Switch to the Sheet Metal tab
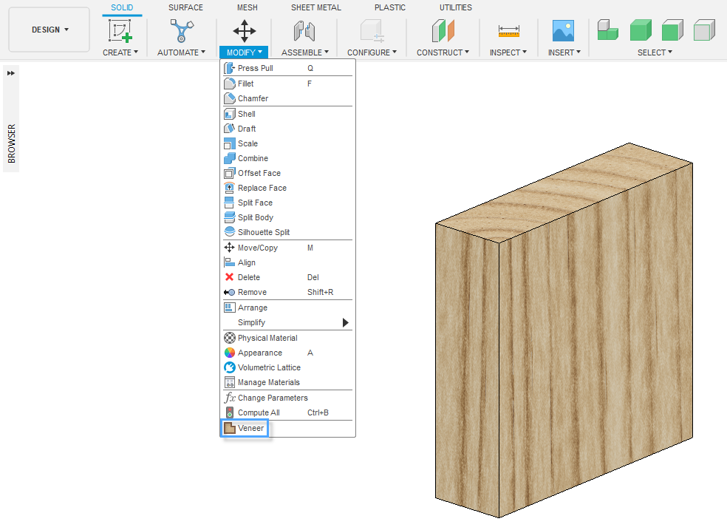The image size is (727, 530). point(315,7)
